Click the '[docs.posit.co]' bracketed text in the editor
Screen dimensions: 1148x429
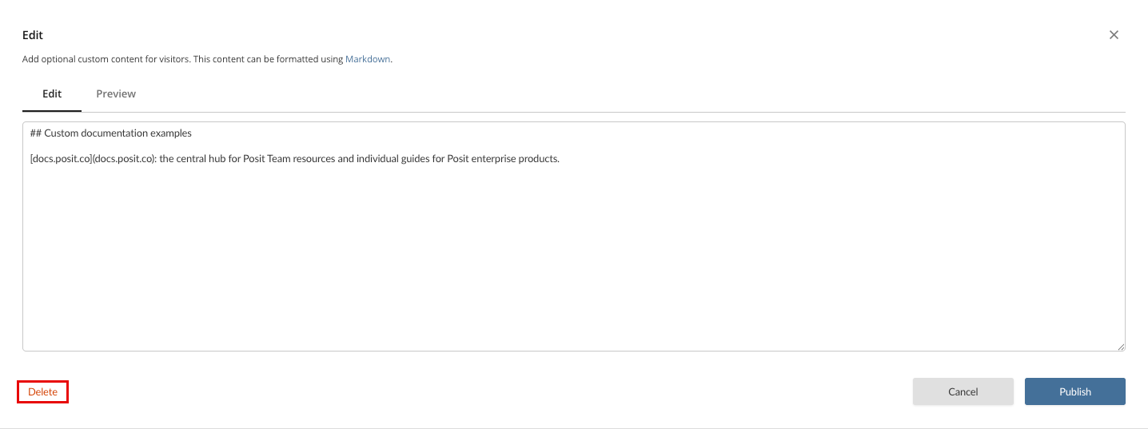[62, 158]
